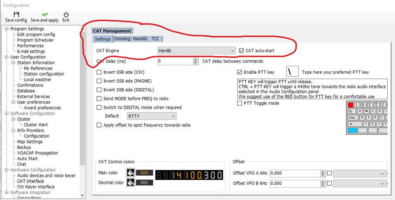Click the Save and apply checkmark icon
Viewport: 395px width, 200px height.
45,14
